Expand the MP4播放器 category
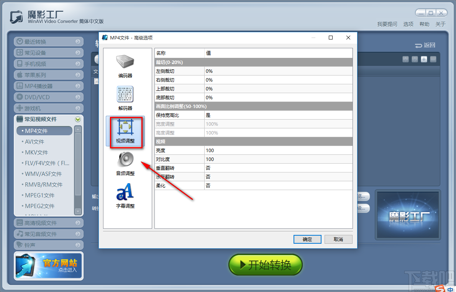 coord(49,86)
